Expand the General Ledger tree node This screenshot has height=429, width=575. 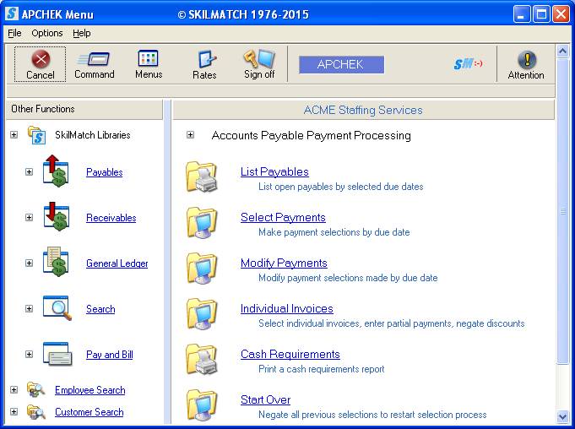coord(29,263)
